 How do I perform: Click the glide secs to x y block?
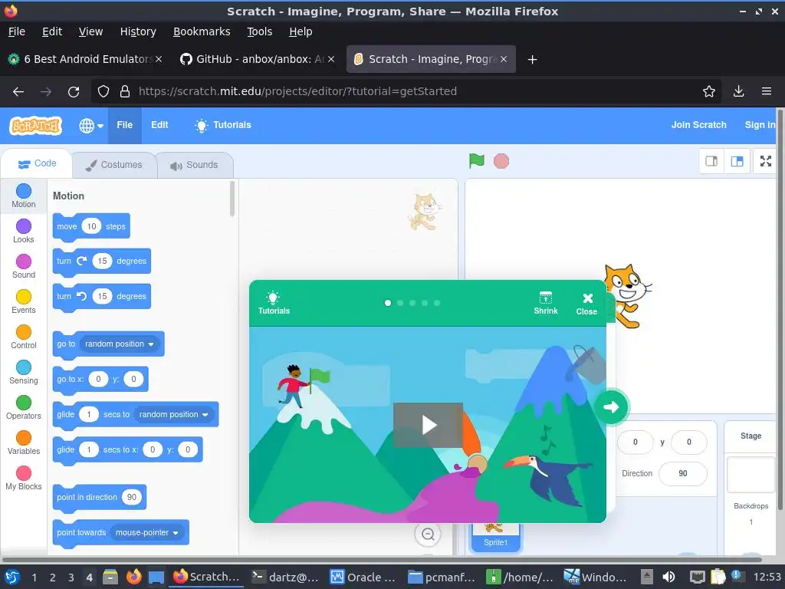coord(128,450)
